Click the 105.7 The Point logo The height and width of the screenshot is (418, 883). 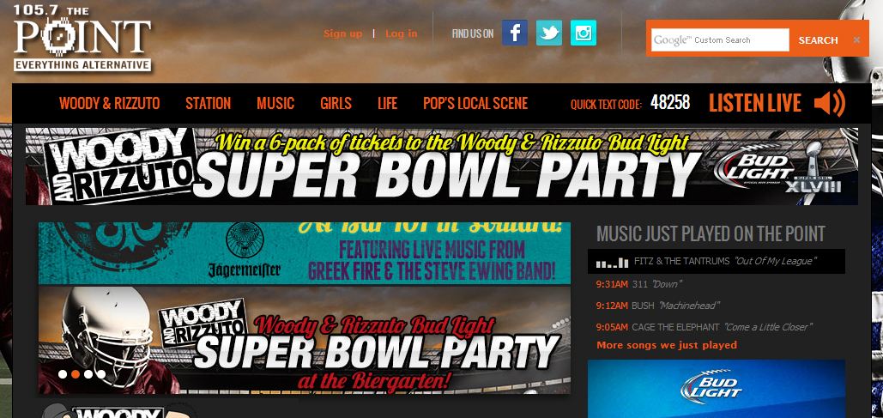point(82,38)
